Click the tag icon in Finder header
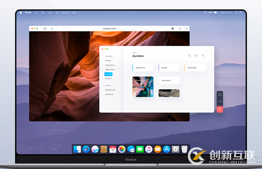Viewport: 262px width, 169px height. pos(196,55)
